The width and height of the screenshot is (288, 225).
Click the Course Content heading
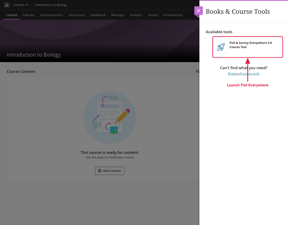point(21,72)
